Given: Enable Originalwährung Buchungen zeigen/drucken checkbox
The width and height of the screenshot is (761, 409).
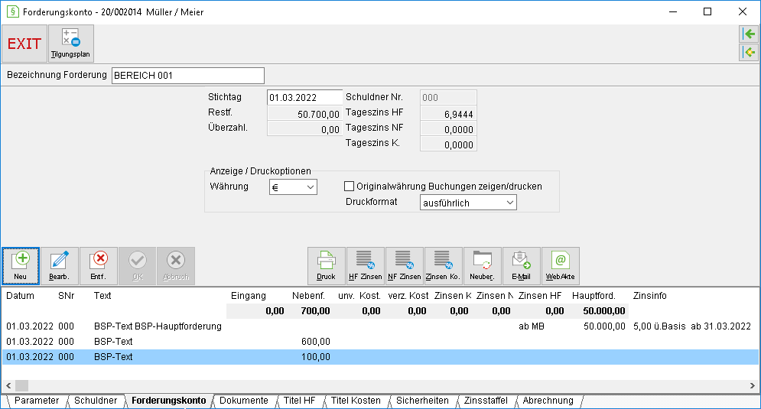Looking at the screenshot, I should (349, 187).
